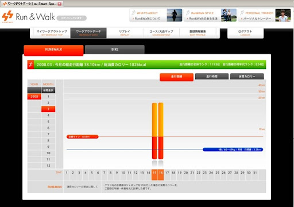Toggle graph to calories burned view
Image resolution: width=294 pixels, height=207 pixels.
247,76
